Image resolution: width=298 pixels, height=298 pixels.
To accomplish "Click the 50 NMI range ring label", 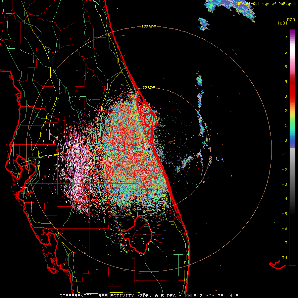I will [x=149, y=88].
